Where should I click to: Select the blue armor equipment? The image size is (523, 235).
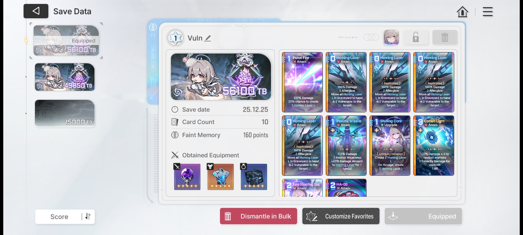(x=221, y=177)
